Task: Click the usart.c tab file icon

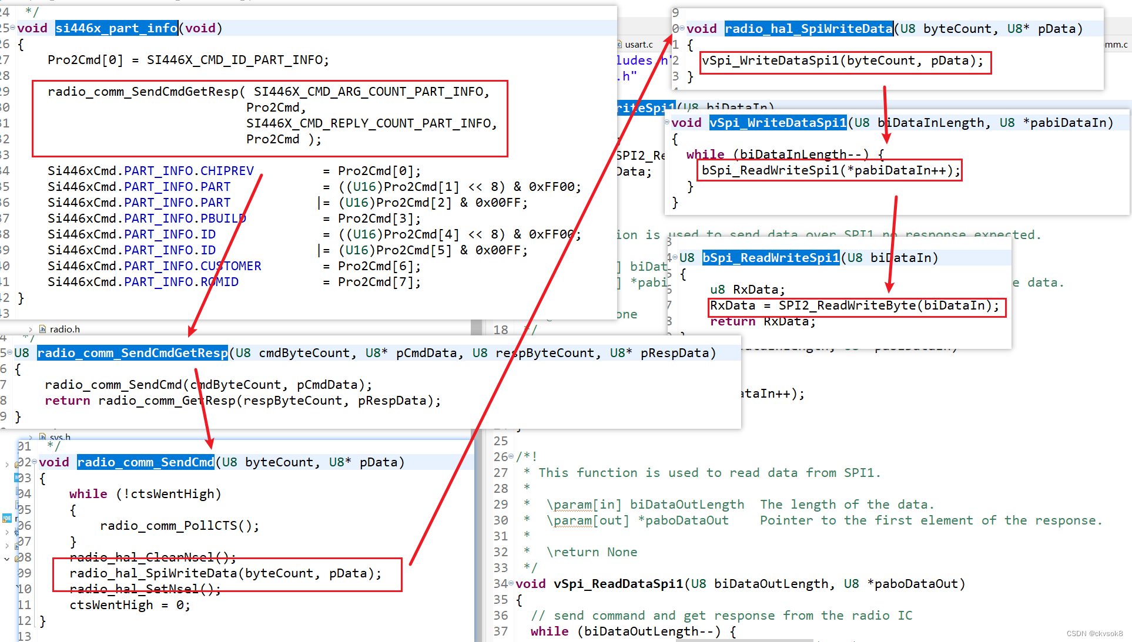Action: [x=619, y=45]
